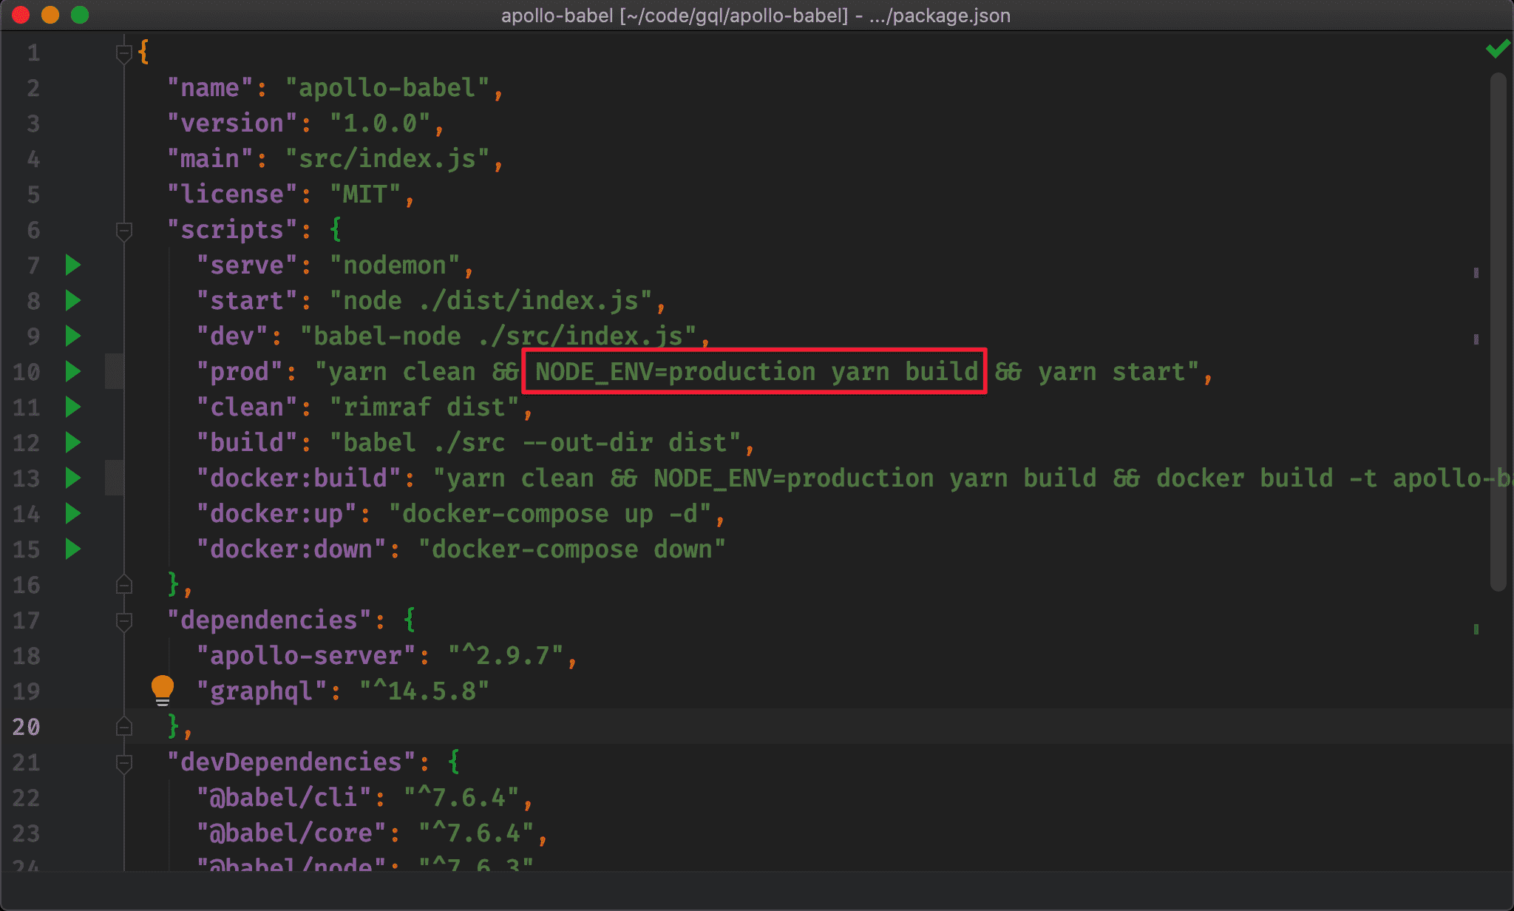Run the "docker:down" script gutter arrow
This screenshot has width=1514, height=911.
(72, 549)
